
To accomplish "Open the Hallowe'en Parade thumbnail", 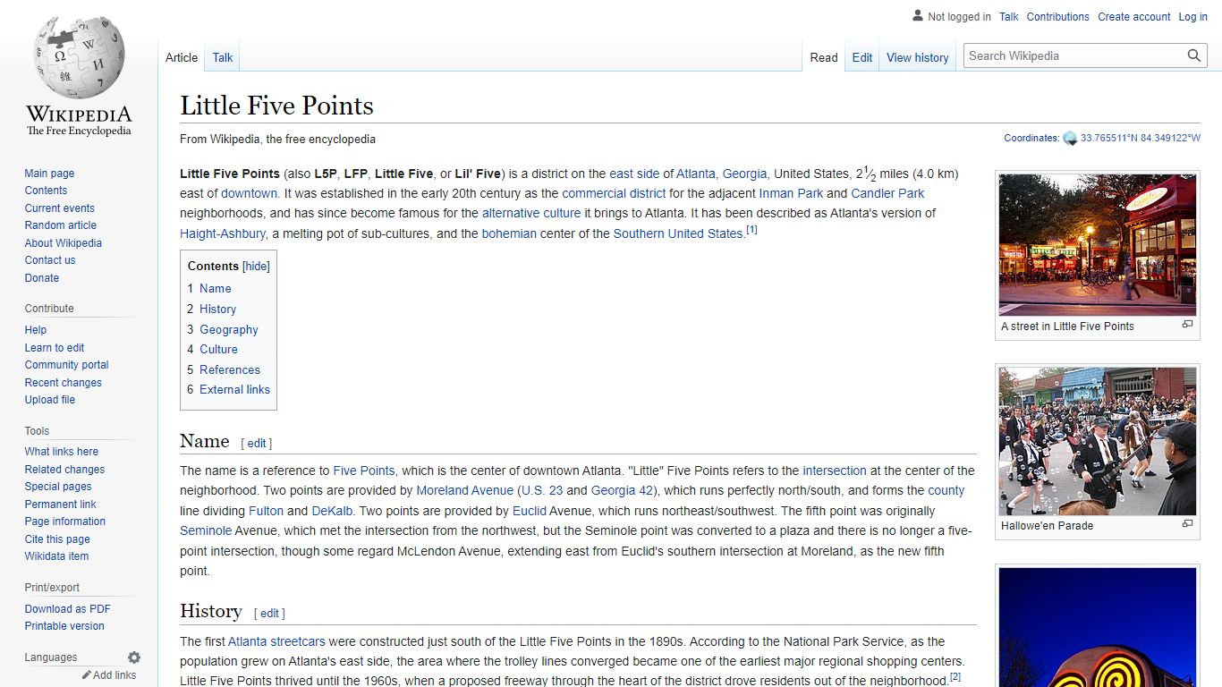I will click(1097, 441).
